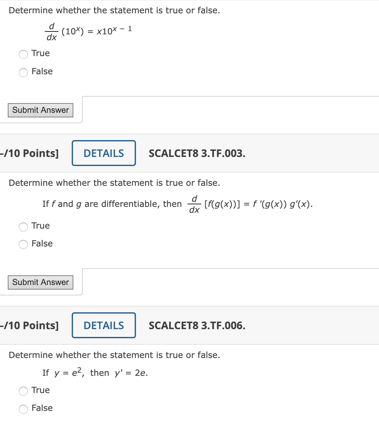Viewport: 379px width, 430px height.
Task: Click the SCALCET8 3.TF.006 exercise label
Action: (197, 326)
